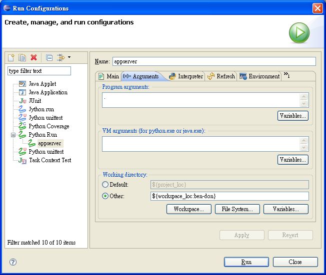This screenshot has height=275, width=326.
Task: Click the File System... button
Action: pos(237,209)
